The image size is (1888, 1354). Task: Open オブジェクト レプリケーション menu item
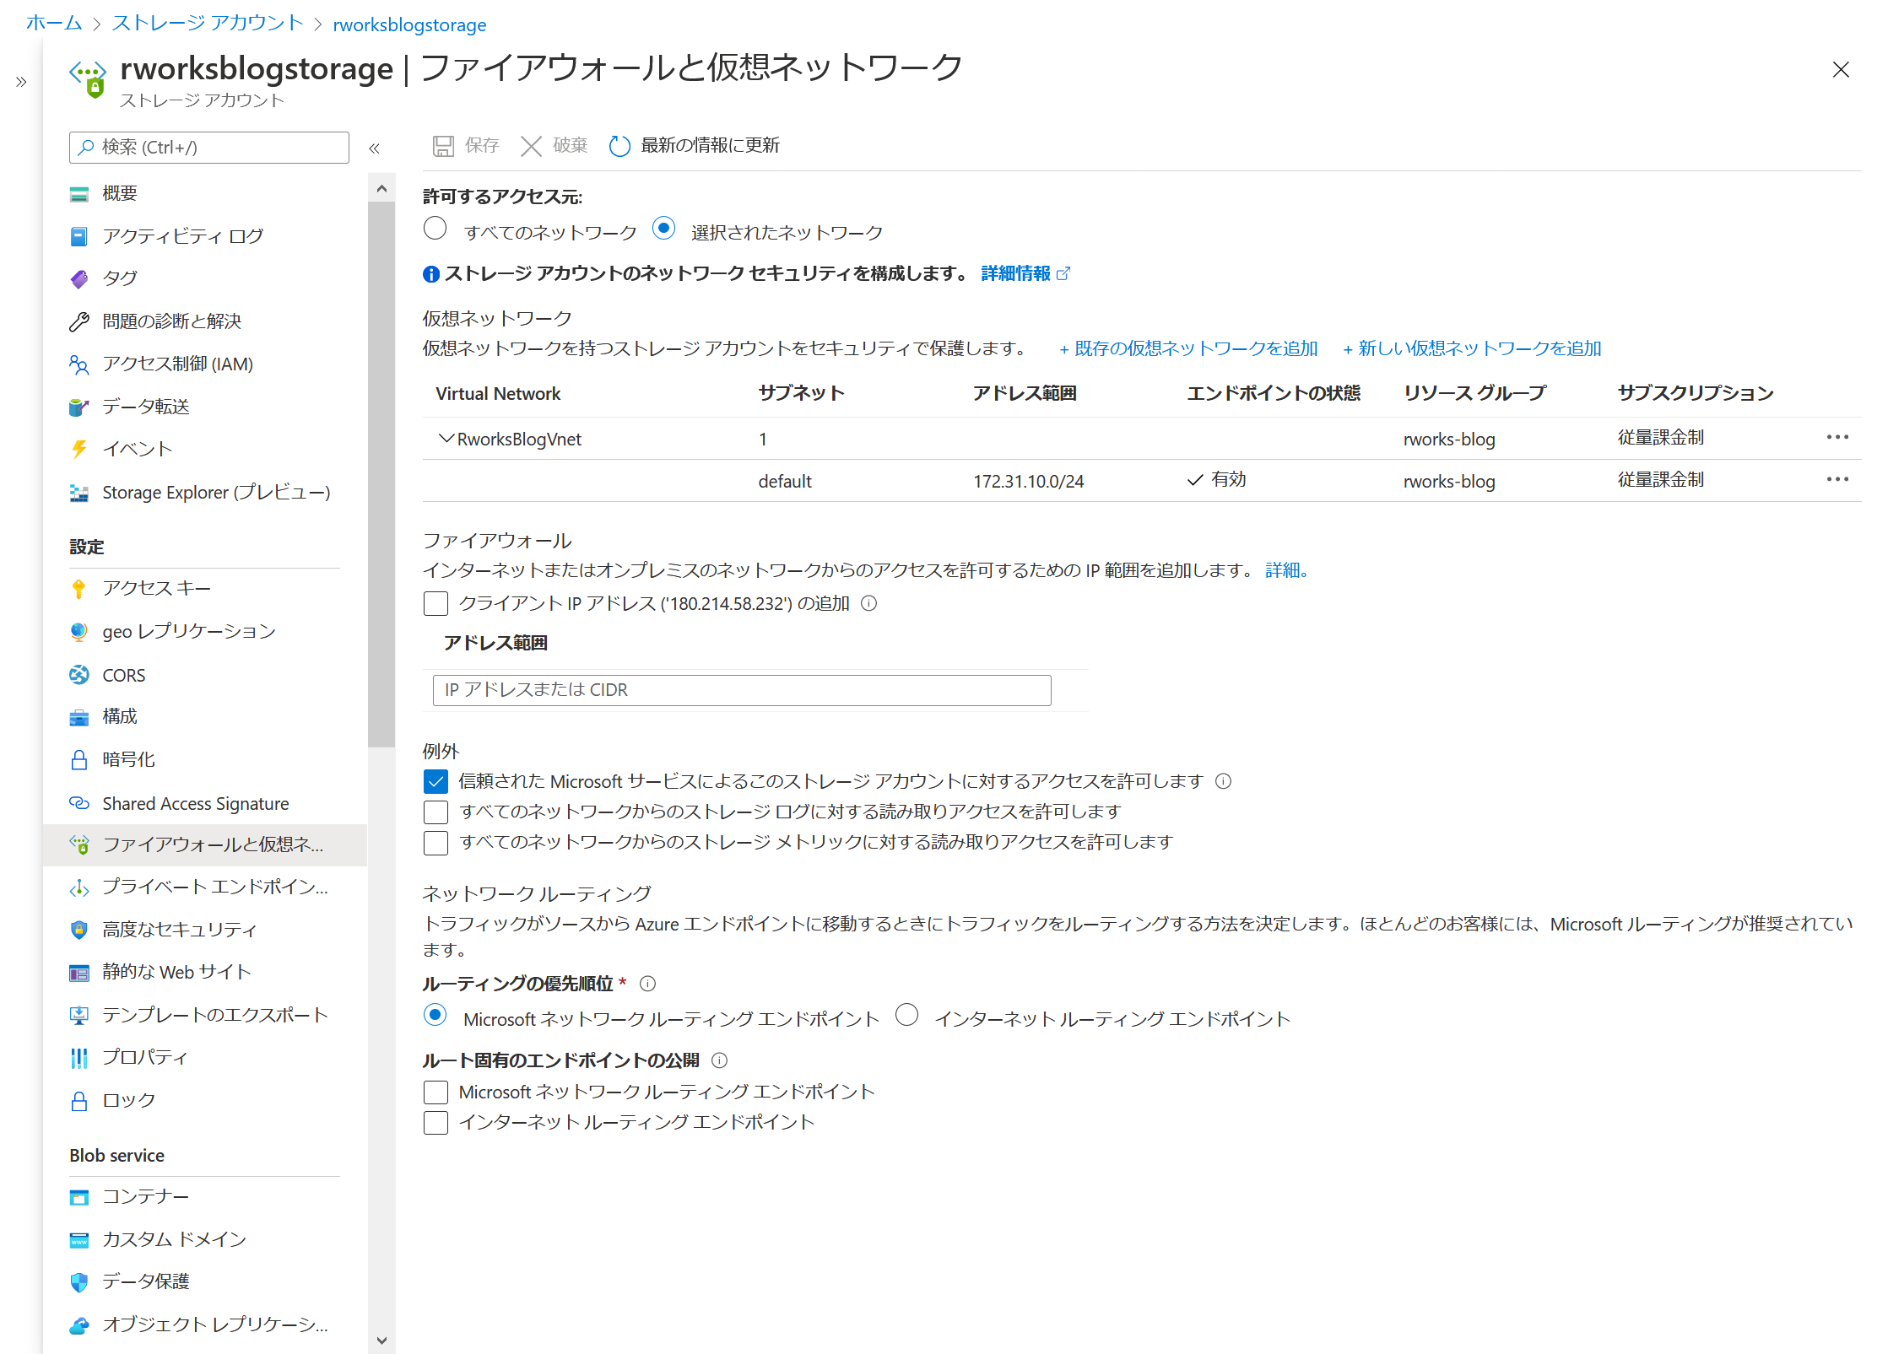205,1324
